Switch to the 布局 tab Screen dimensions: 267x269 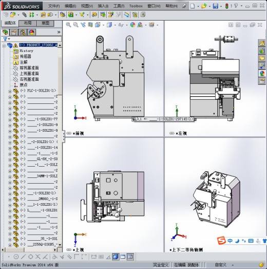pyautogui.click(x=28, y=23)
